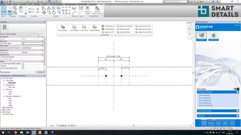The width and height of the screenshot is (241, 135).
Task: Click the search keyword input field
Action: point(176,1)
